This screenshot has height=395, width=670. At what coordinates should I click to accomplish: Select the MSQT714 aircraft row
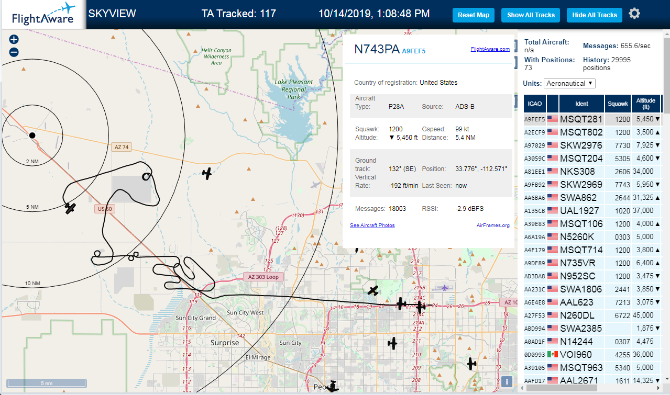pos(592,250)
